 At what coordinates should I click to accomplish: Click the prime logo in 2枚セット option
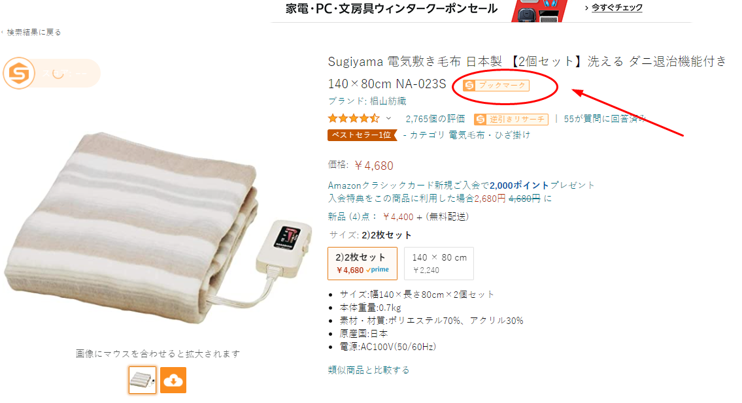[378, 270]
